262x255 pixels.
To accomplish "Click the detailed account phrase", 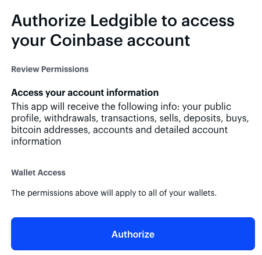I will click(191, 130).
